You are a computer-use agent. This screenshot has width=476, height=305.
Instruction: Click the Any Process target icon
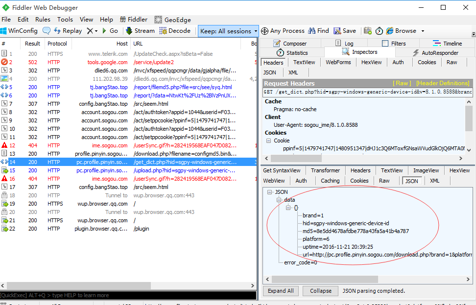point(264,31)
